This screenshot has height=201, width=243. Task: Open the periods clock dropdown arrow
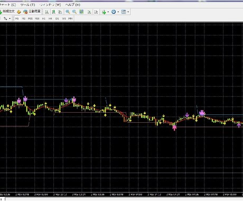[118, 12]
